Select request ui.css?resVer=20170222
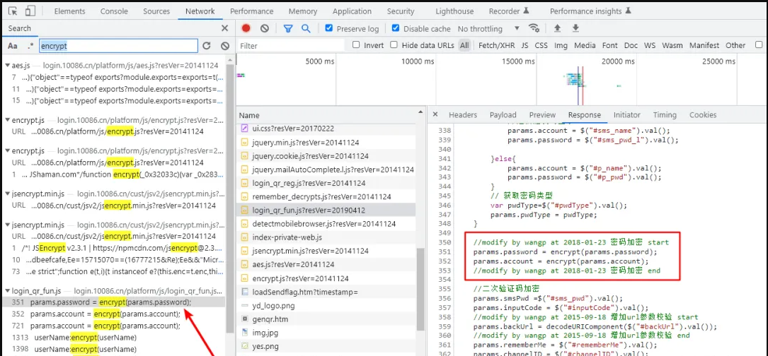 click(x=326, y=129)
